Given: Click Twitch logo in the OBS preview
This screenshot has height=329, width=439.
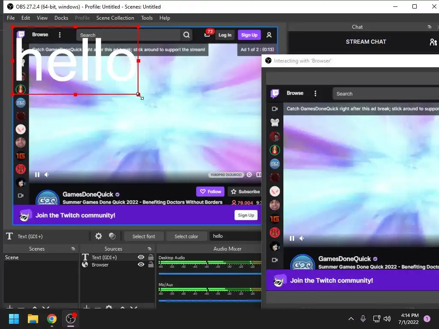Looking at the screenshot, I should [21, 34].
